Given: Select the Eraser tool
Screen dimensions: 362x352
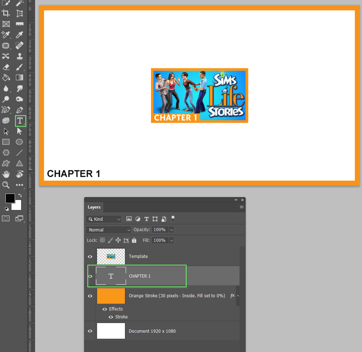Looking at the screenshot, I should 6,67.
